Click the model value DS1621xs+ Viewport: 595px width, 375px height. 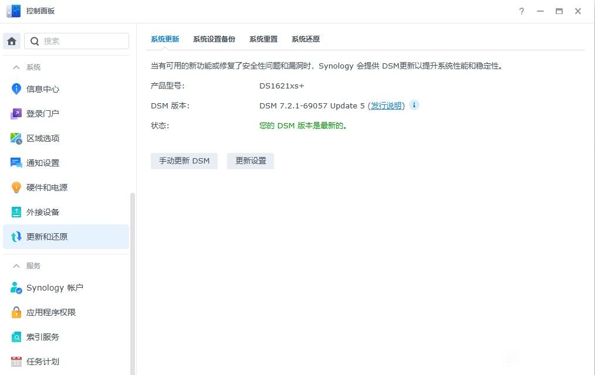282,86
